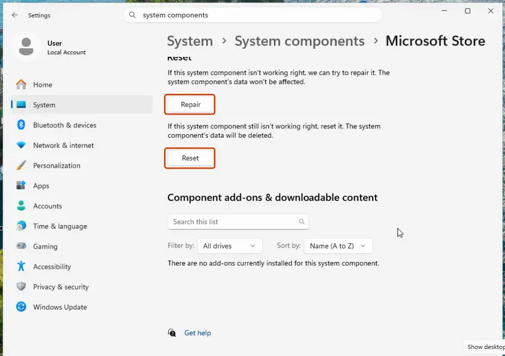Click the Microsoft Store breadcrumb title
Screen dimensions: 505x356
435,41
